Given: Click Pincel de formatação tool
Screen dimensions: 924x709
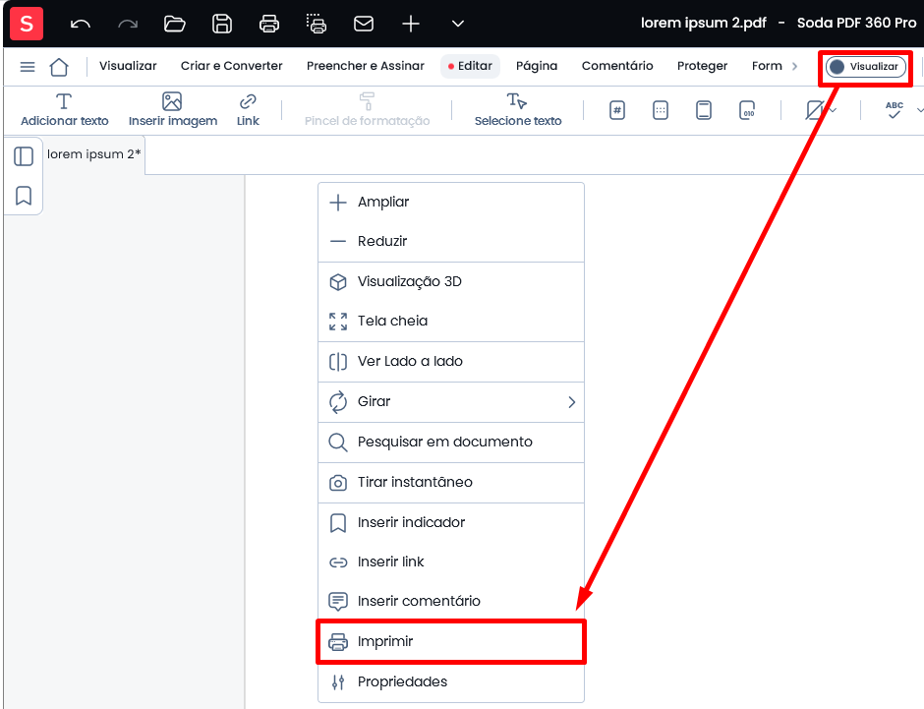Looking at the screenshot, I should pyautogui.click(x=367, y=110).
